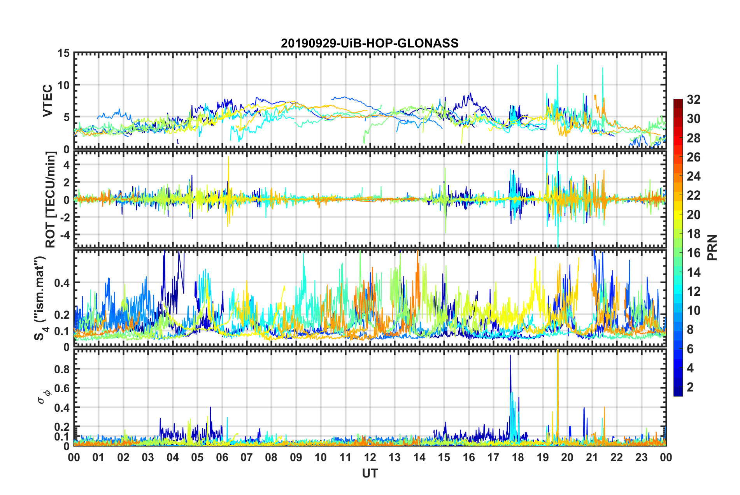Select the -4 tick on the ROT axis
The height and width of the screenshot is (495, 740).
point(64,235)
